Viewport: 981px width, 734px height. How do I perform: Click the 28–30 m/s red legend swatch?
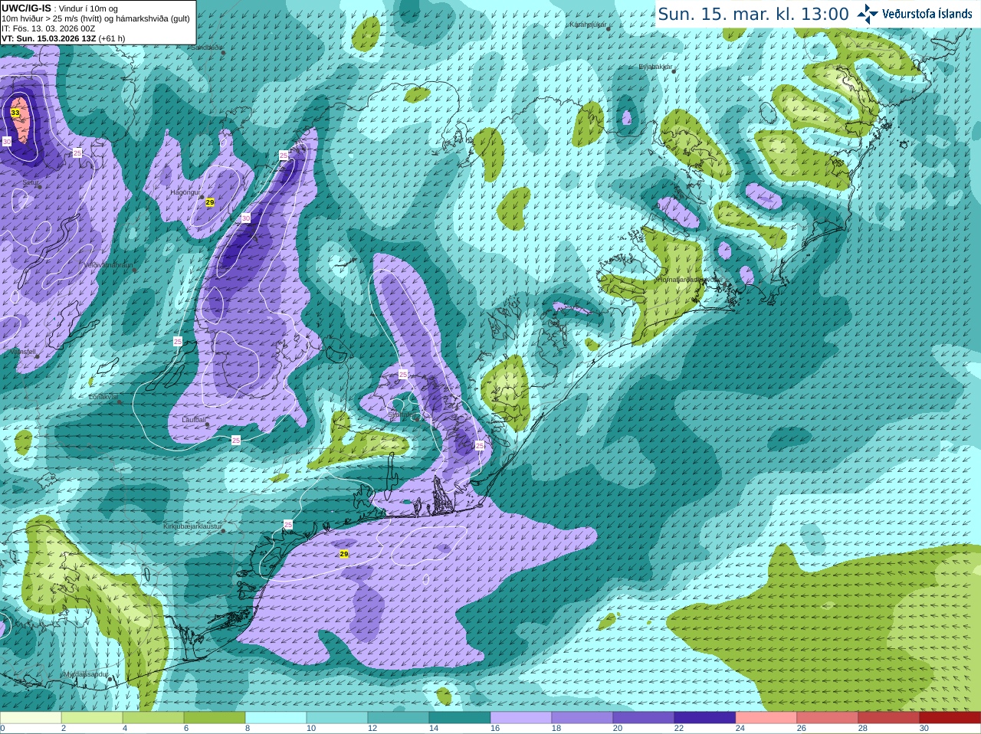(889, 718)
